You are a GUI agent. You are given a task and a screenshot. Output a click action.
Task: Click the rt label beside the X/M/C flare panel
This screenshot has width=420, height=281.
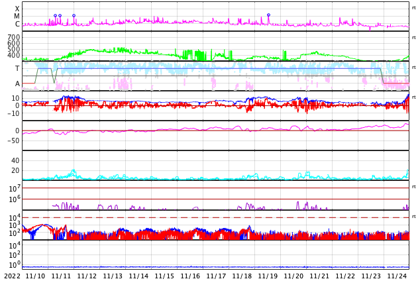(x=414, y=8)
